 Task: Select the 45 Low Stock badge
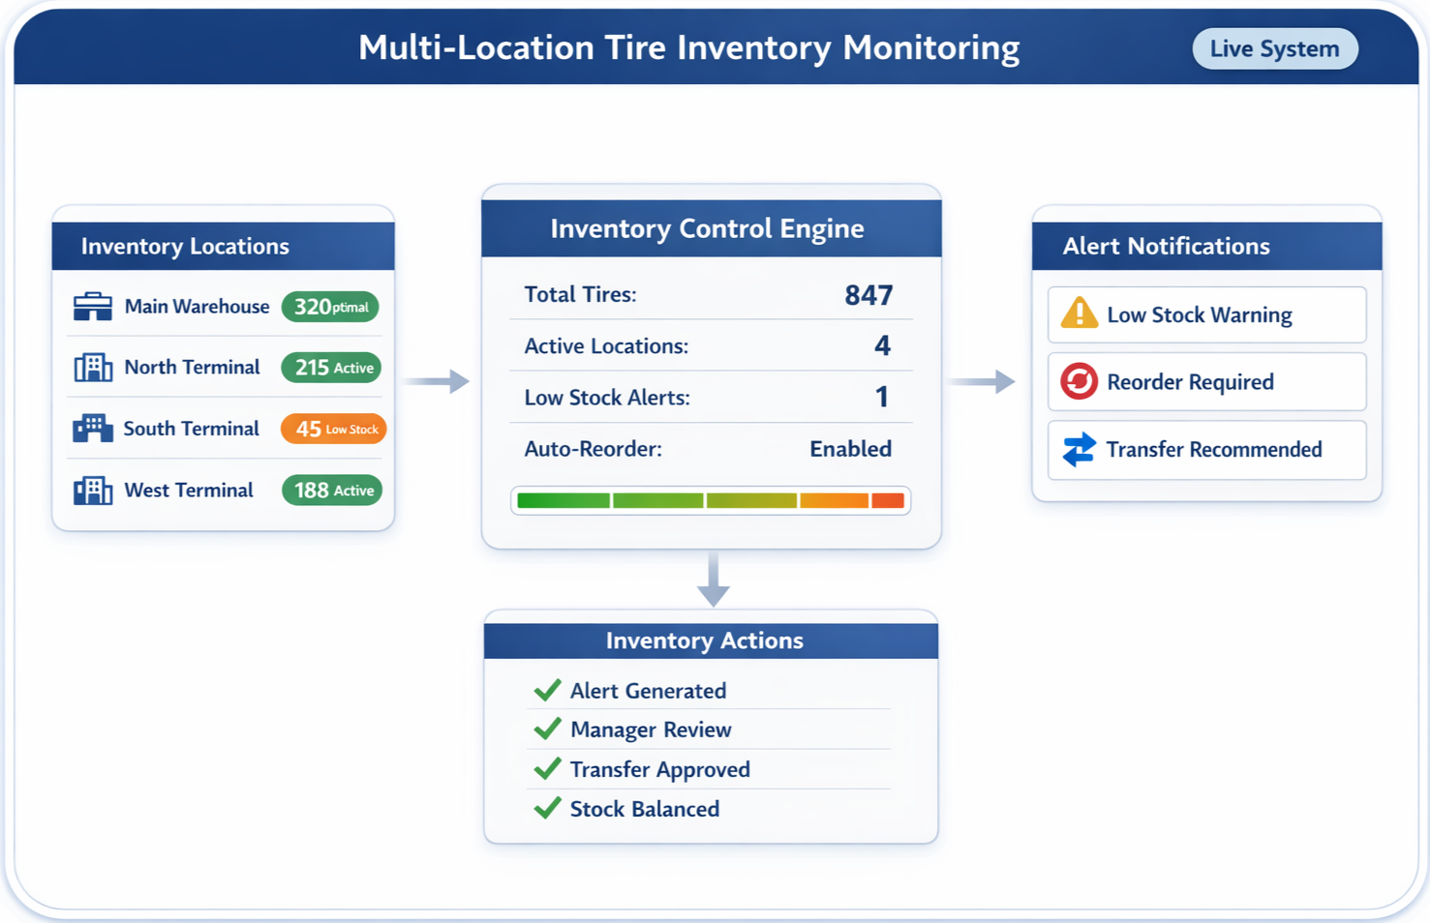(333, 428)
